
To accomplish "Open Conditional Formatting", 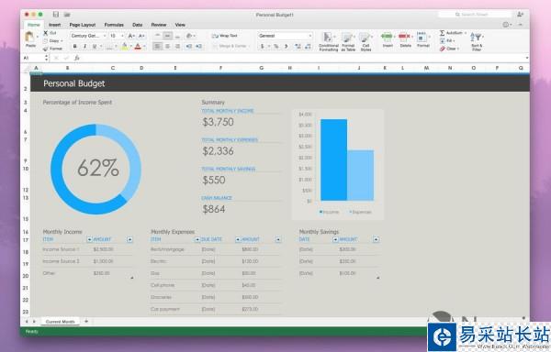I will [x=328, y=41].
